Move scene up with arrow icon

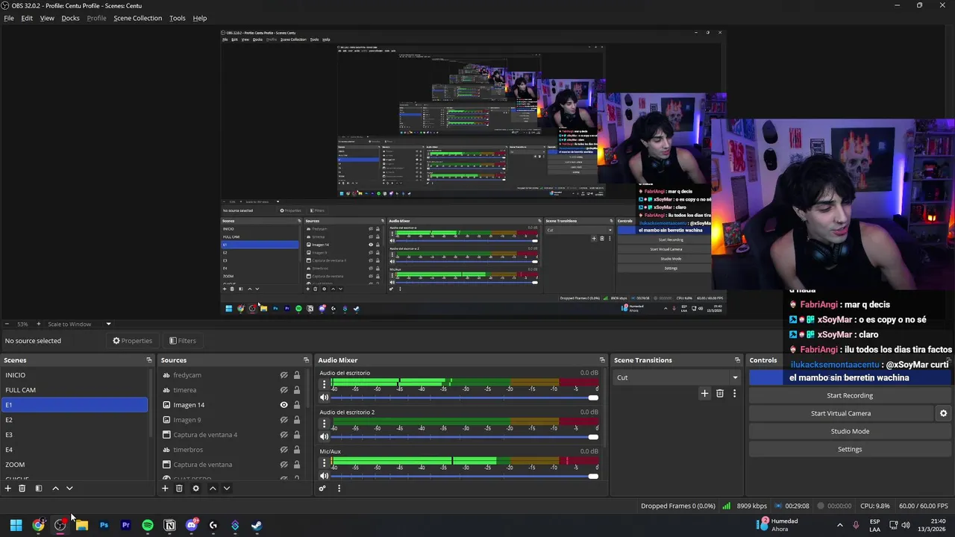tap(55, 489)
